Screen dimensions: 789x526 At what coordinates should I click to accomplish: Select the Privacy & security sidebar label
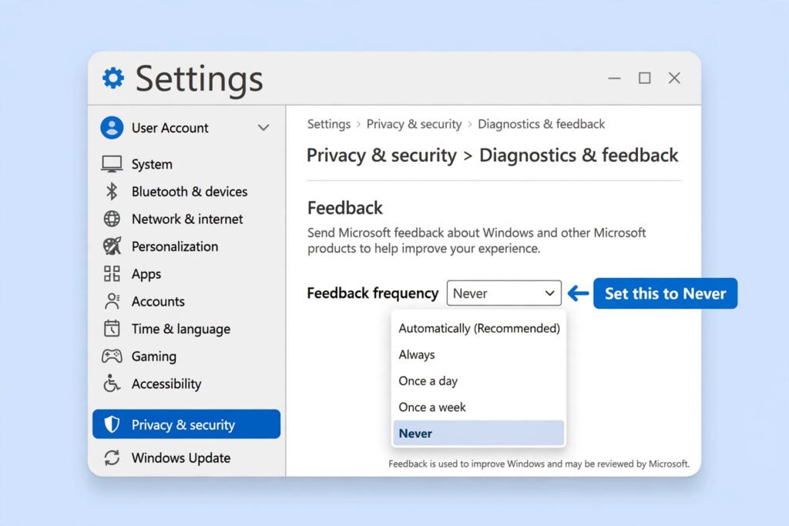click(x=183, y=425)
